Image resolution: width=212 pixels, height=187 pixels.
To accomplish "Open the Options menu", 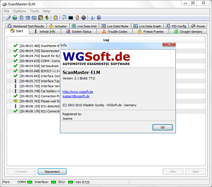I will point(19,11).
